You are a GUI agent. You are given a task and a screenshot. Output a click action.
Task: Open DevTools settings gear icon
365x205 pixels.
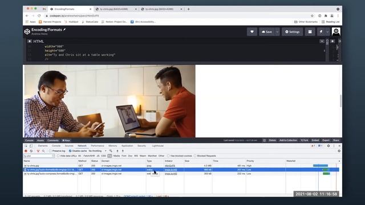click(x=328, y=146)
